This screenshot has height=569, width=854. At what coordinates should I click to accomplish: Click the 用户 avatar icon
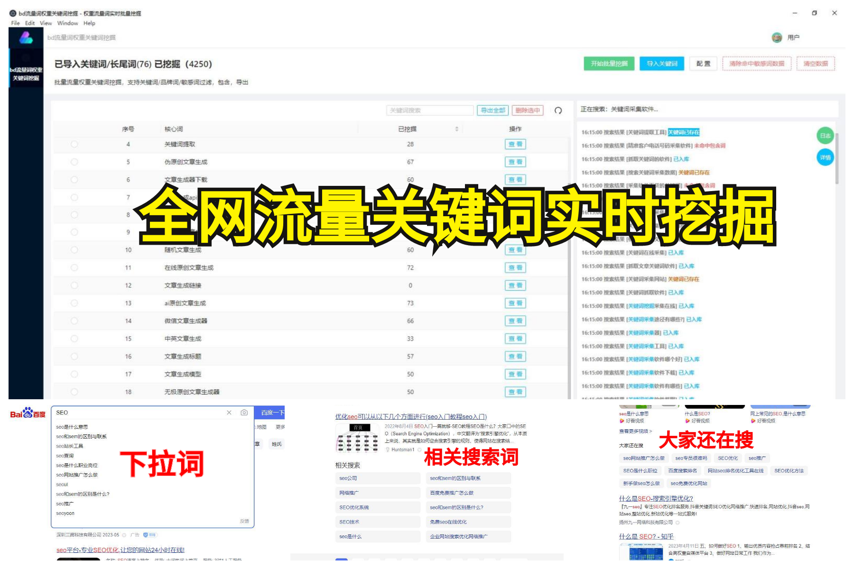coord(777,37)
